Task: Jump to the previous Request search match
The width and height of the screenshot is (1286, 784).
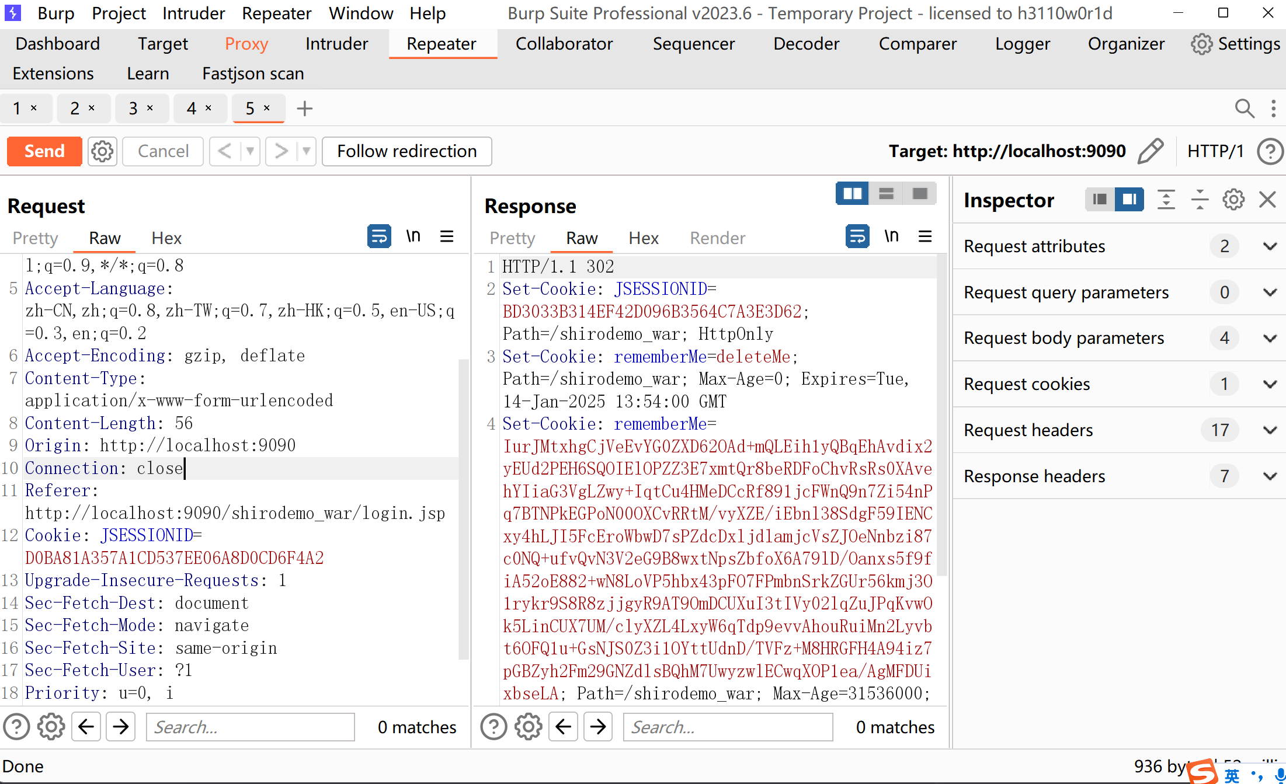Action: click(x=86, y=727)
